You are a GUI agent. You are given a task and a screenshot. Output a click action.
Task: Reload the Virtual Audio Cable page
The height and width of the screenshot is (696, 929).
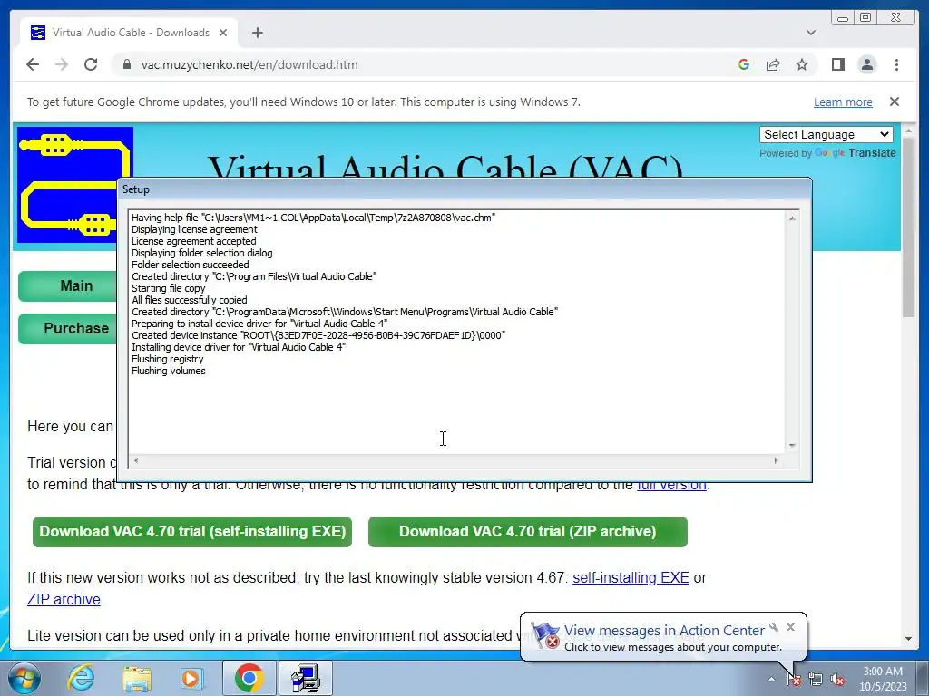point(91,64)
